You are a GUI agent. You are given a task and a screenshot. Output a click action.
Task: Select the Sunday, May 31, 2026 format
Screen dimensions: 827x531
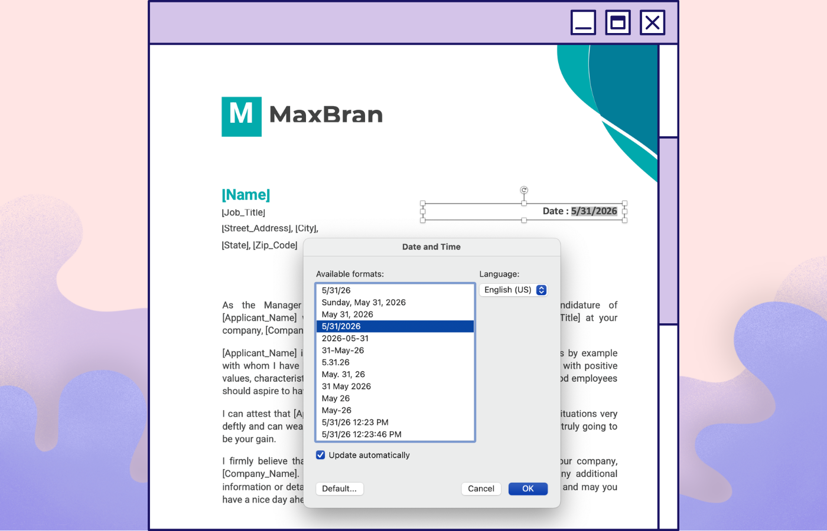[395, 302]
